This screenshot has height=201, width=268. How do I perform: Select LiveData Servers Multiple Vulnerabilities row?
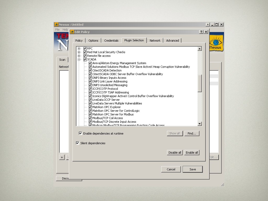(x=117, y=104)
